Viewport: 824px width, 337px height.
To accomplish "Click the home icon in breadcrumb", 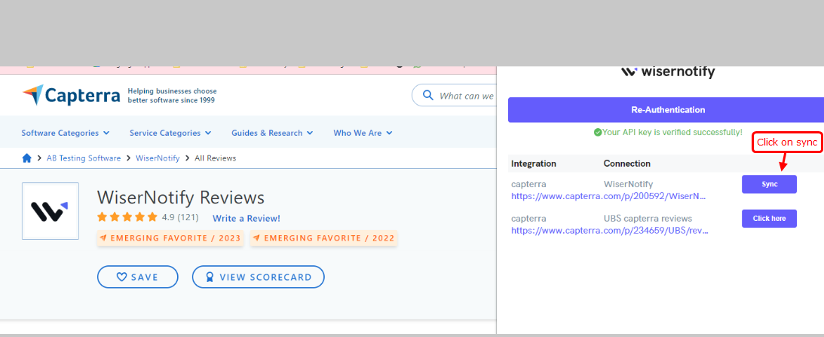I will coord(27,158).
